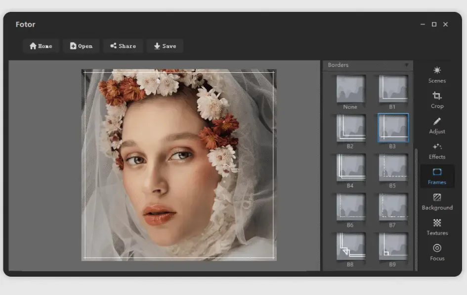Select the None border option
The width and height of the screenshot is (467, 295).
(x=350, y=89)
